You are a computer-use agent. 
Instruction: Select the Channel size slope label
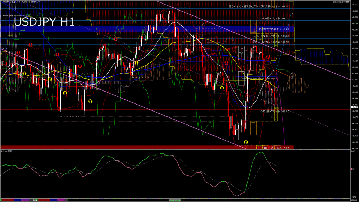point(16,15)
